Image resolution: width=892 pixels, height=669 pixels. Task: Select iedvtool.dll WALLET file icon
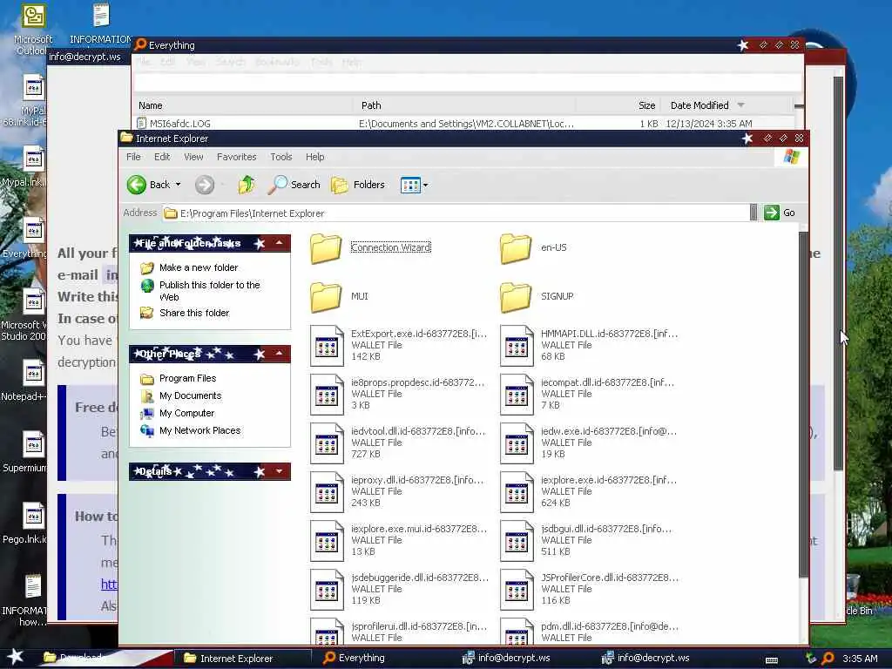coord(328,443)
